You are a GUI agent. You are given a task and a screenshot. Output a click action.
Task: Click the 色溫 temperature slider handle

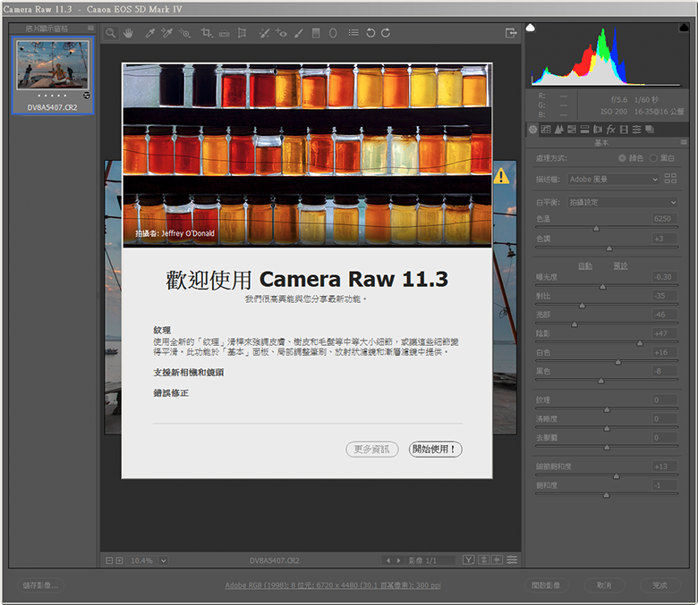coord(596,229)
